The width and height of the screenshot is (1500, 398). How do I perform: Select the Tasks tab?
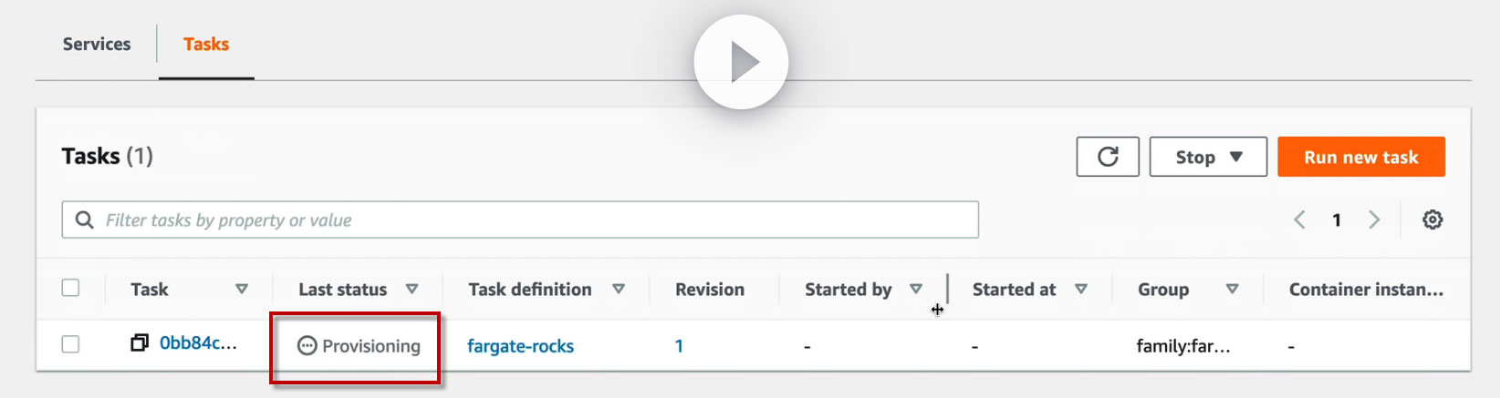click(206, 44)
